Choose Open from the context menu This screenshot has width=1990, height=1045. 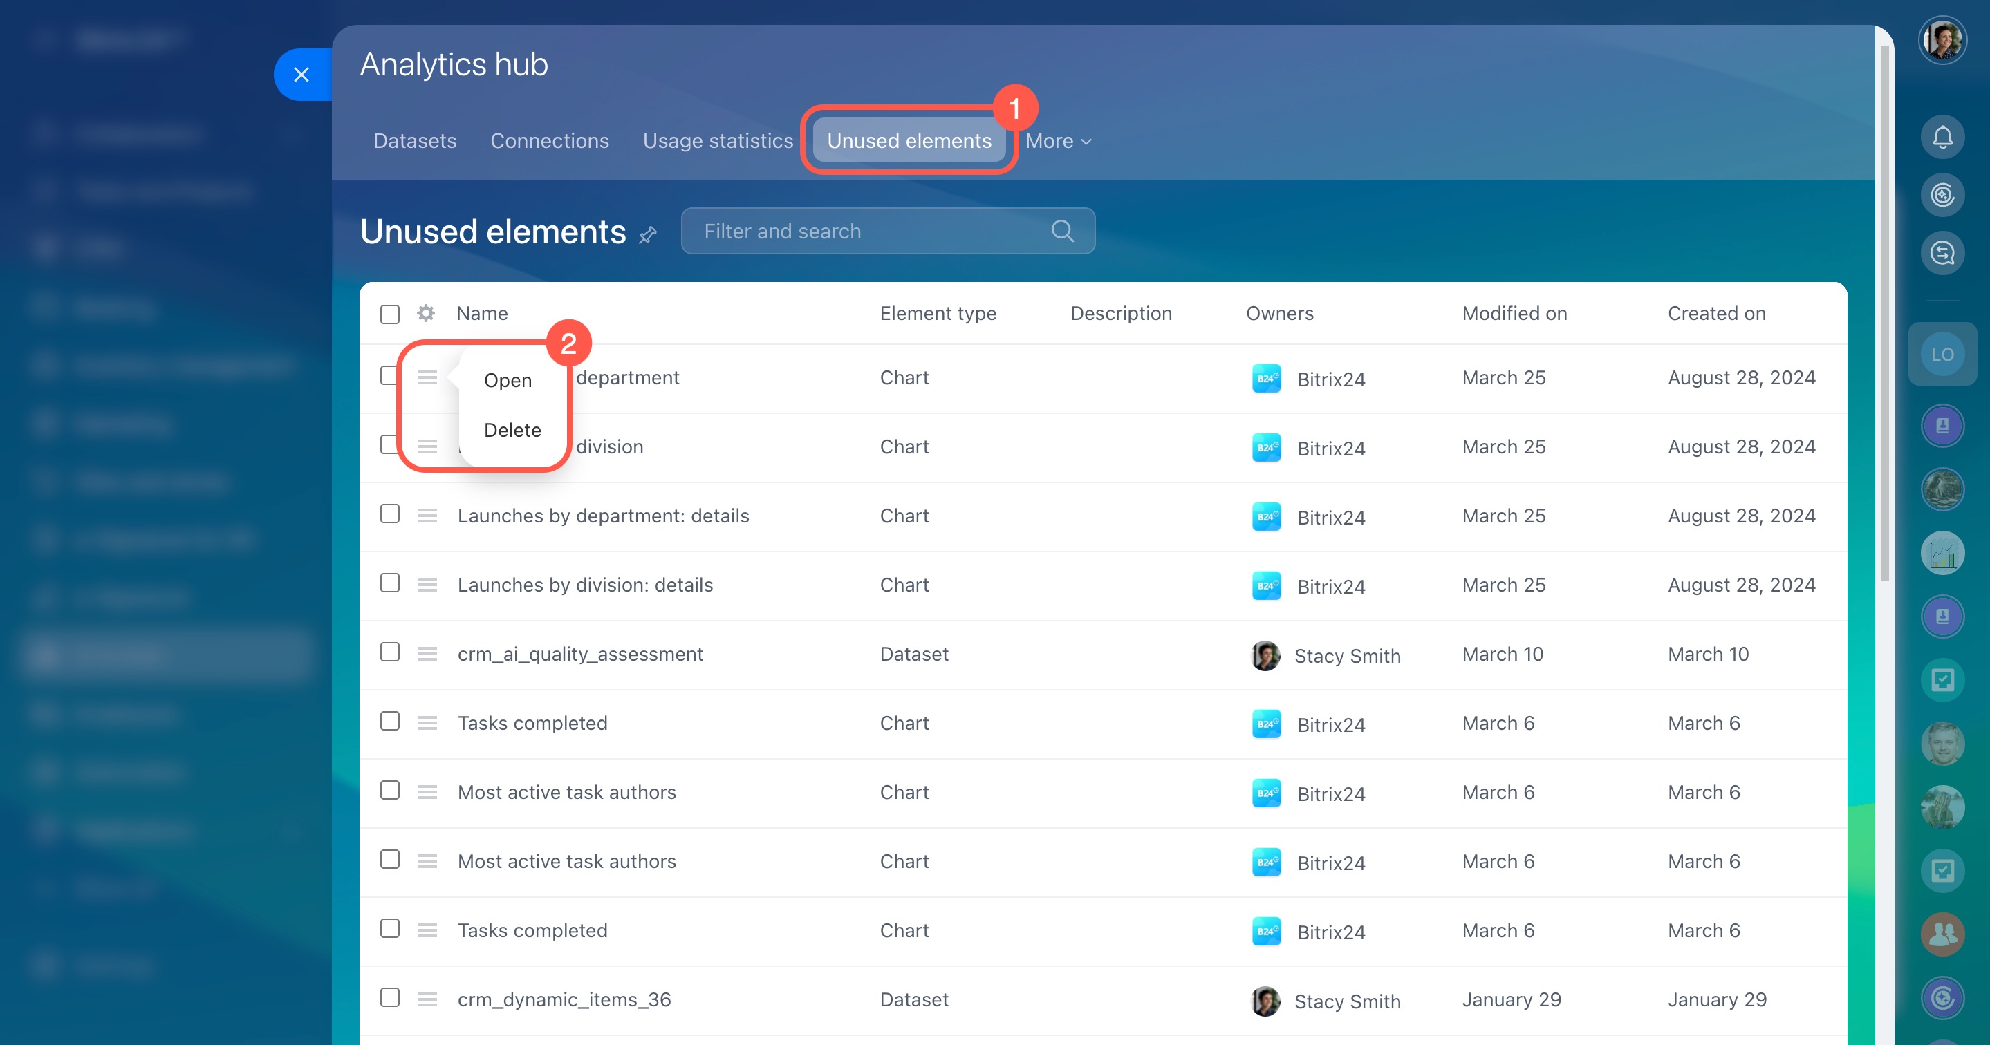[508, 380]
